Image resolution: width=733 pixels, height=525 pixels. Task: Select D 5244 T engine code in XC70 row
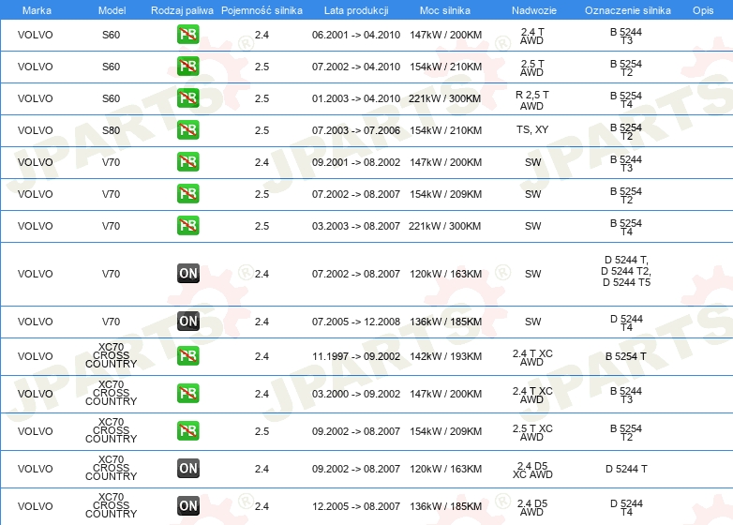pyautogui.click(x=626, y=469)
